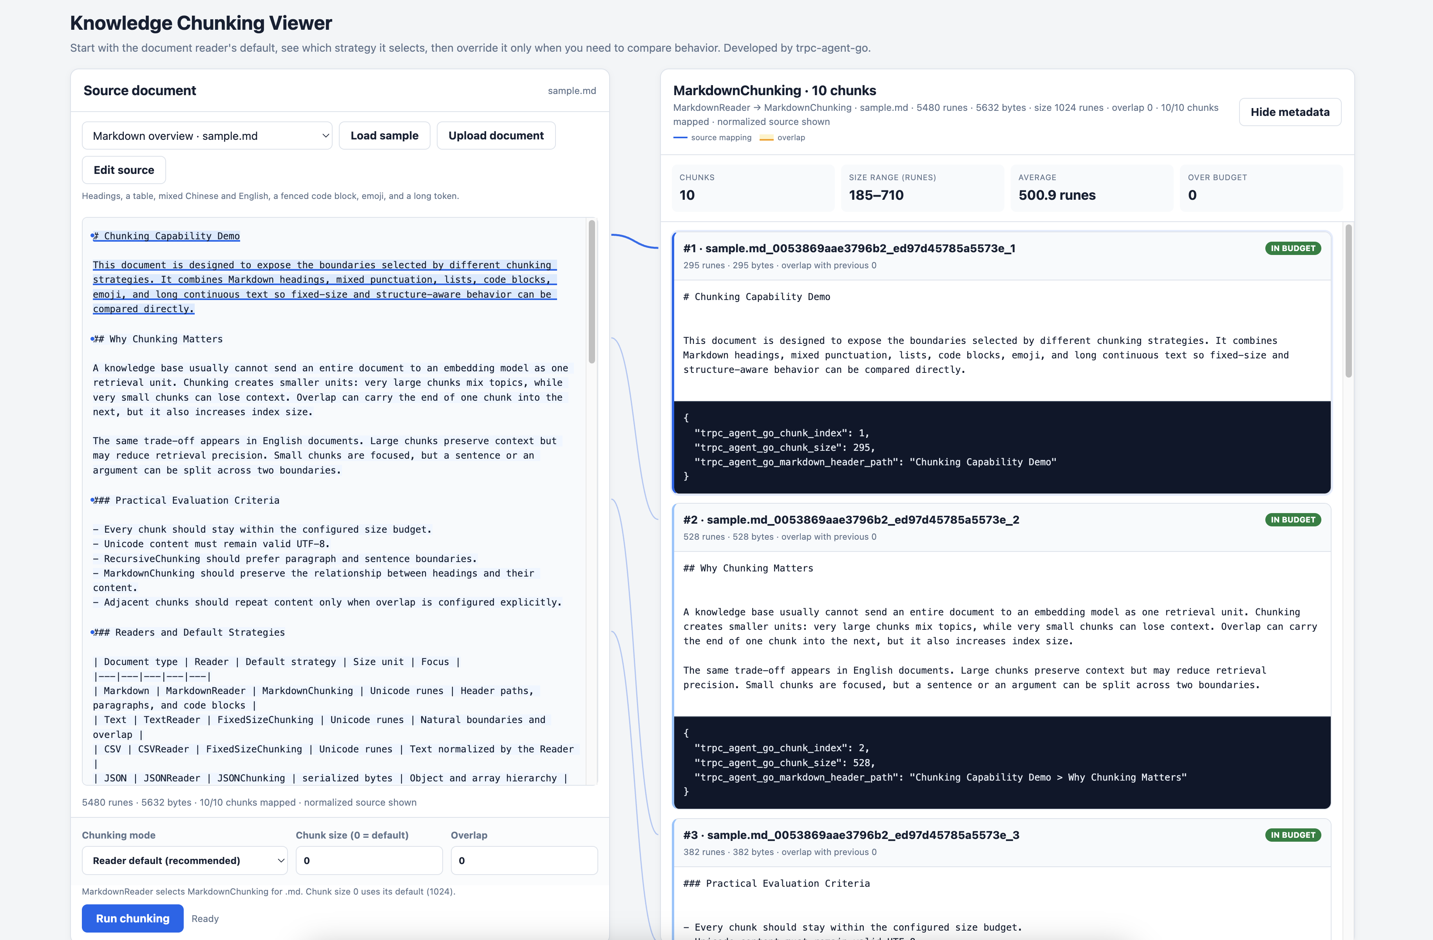This screenshot has height=940, width=1433.
Task: Click the 'source mapping' legend label
Action: click(721, 138)
